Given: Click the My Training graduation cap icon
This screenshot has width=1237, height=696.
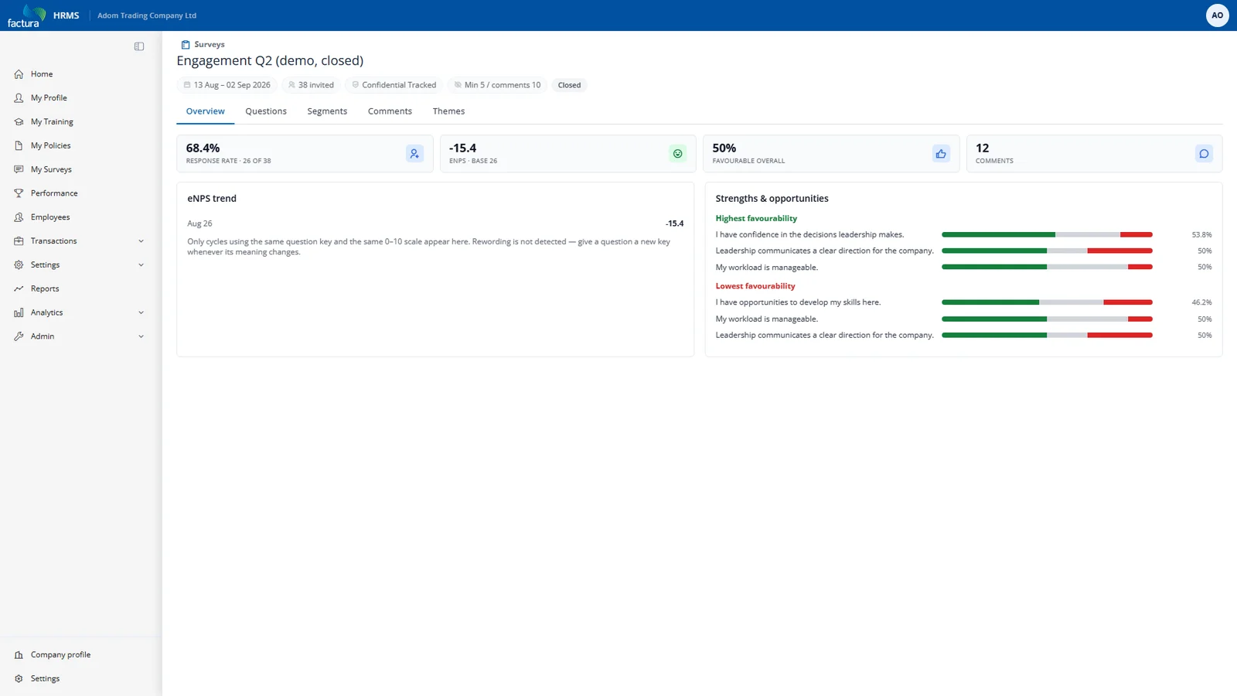Looking at the screenshot, I should coord(19,122).
